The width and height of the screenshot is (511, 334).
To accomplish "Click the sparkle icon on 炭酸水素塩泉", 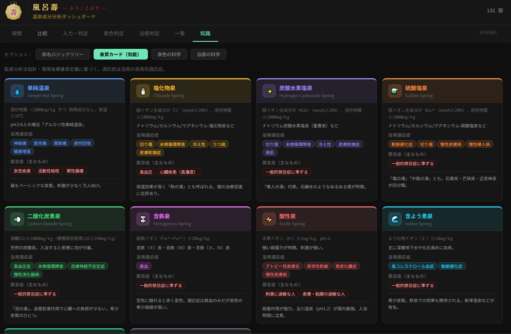I will (x=269, y=91).
